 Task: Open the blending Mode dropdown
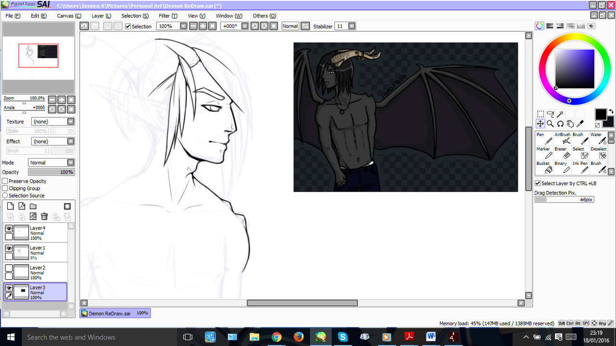[x=71, y=162]
